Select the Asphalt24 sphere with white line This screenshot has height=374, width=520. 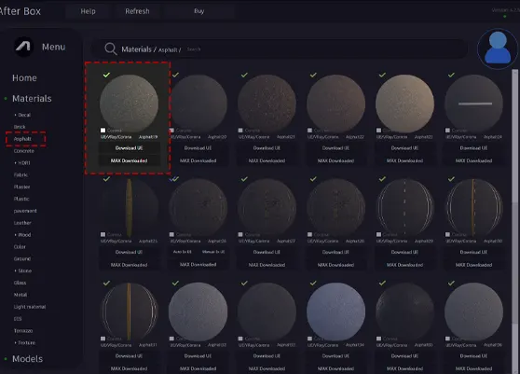point(474,103)
